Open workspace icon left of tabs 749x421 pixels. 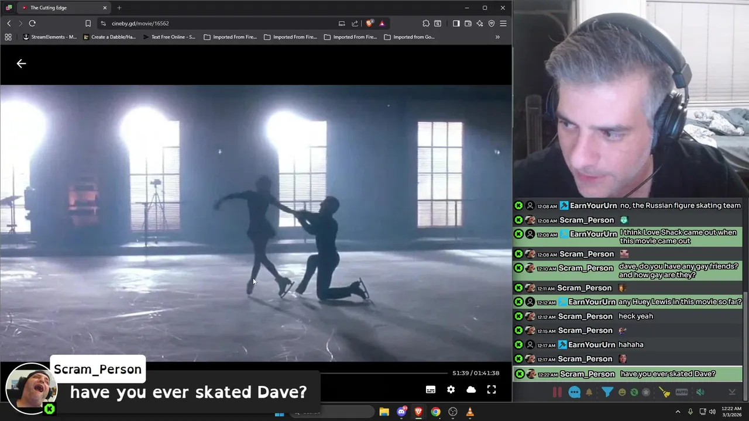click(8, 8)
